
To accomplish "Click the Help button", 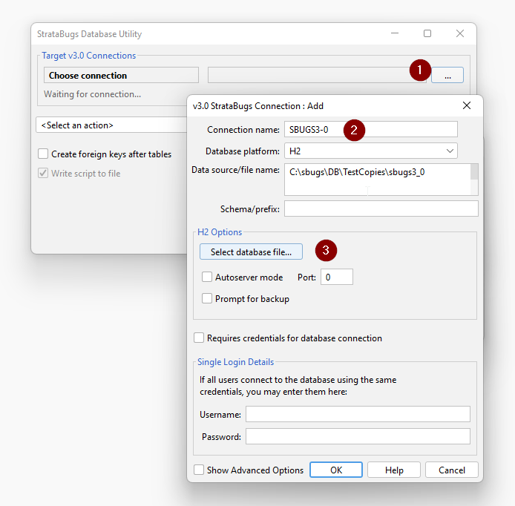I will [394, 470].
